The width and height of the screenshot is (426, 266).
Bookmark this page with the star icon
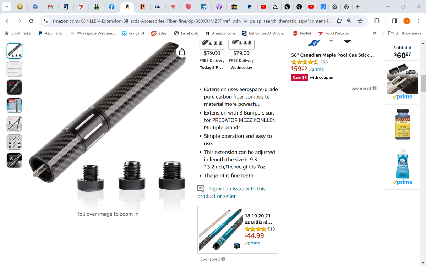pyautogui.click(x=360, y=21)
